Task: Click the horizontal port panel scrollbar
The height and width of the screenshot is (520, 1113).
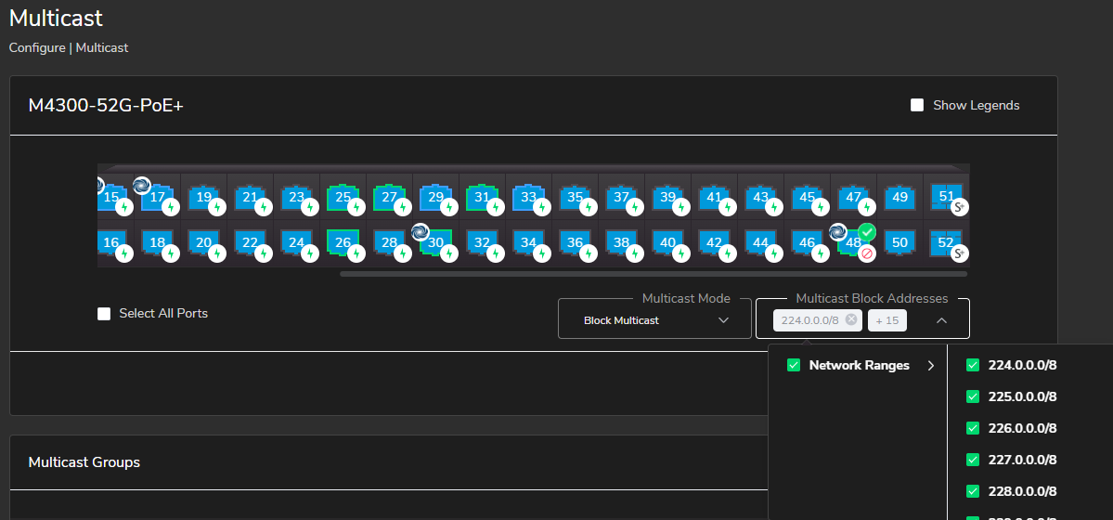Action: (x=653, y=274)
